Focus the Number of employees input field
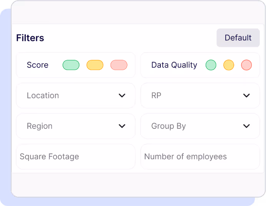 click(200, 157)
